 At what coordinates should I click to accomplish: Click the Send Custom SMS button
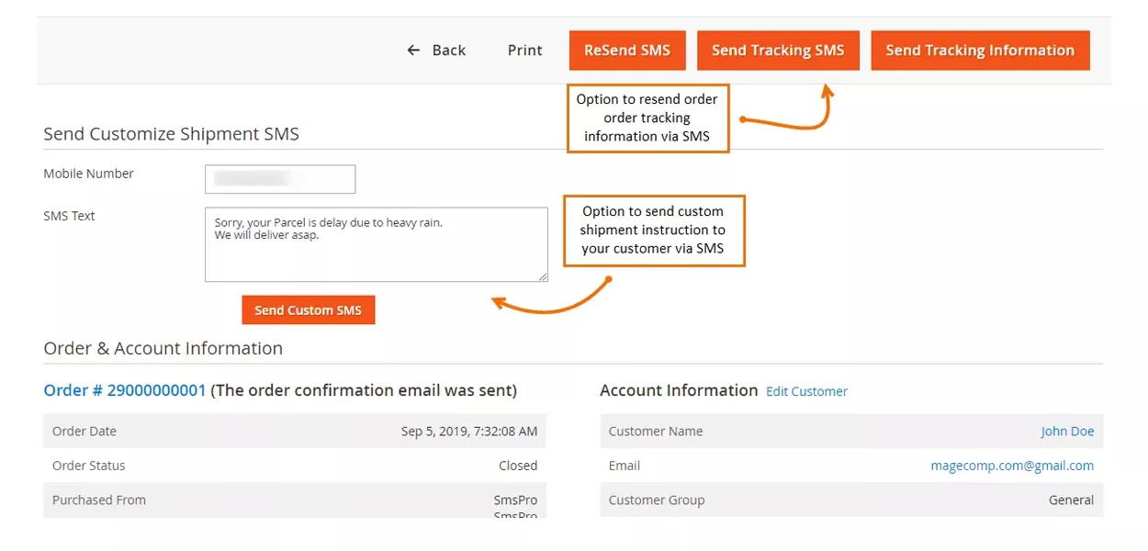pyautogui.click(x=309, y=309)
